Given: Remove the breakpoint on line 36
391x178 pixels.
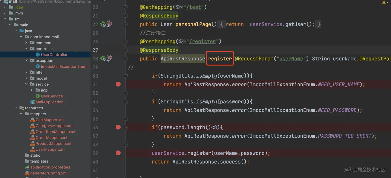Looking at the screenshot, I should pos(118,127).
